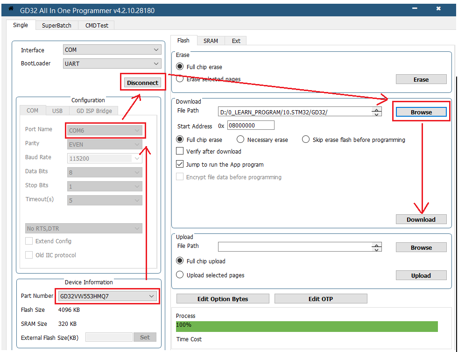The height and width of the screenshot is (352, 458).
Task: Open the SRAM tab
Action: (211, 41)
